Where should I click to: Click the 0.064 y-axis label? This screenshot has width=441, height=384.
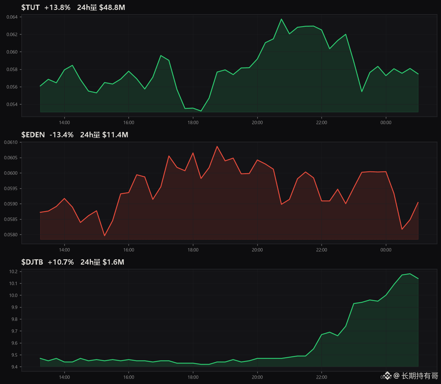click(12, 17)
